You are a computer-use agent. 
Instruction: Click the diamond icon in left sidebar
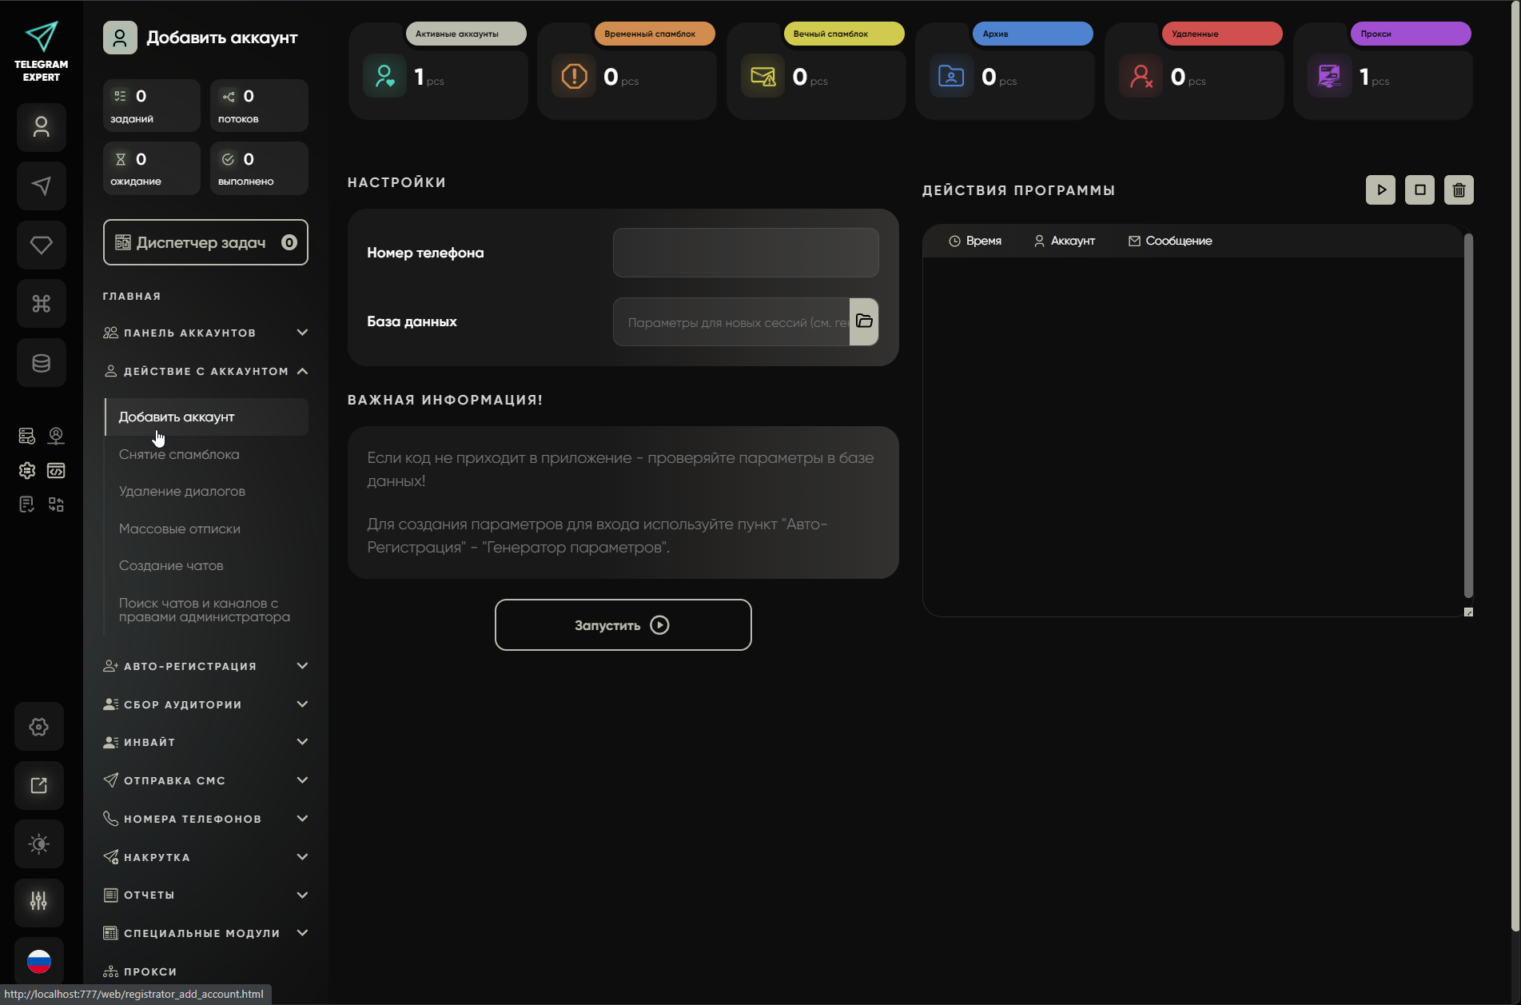(42, 245)
